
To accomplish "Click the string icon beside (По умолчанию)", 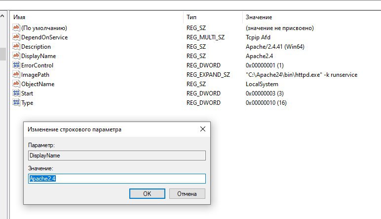I will coord(16,28).
